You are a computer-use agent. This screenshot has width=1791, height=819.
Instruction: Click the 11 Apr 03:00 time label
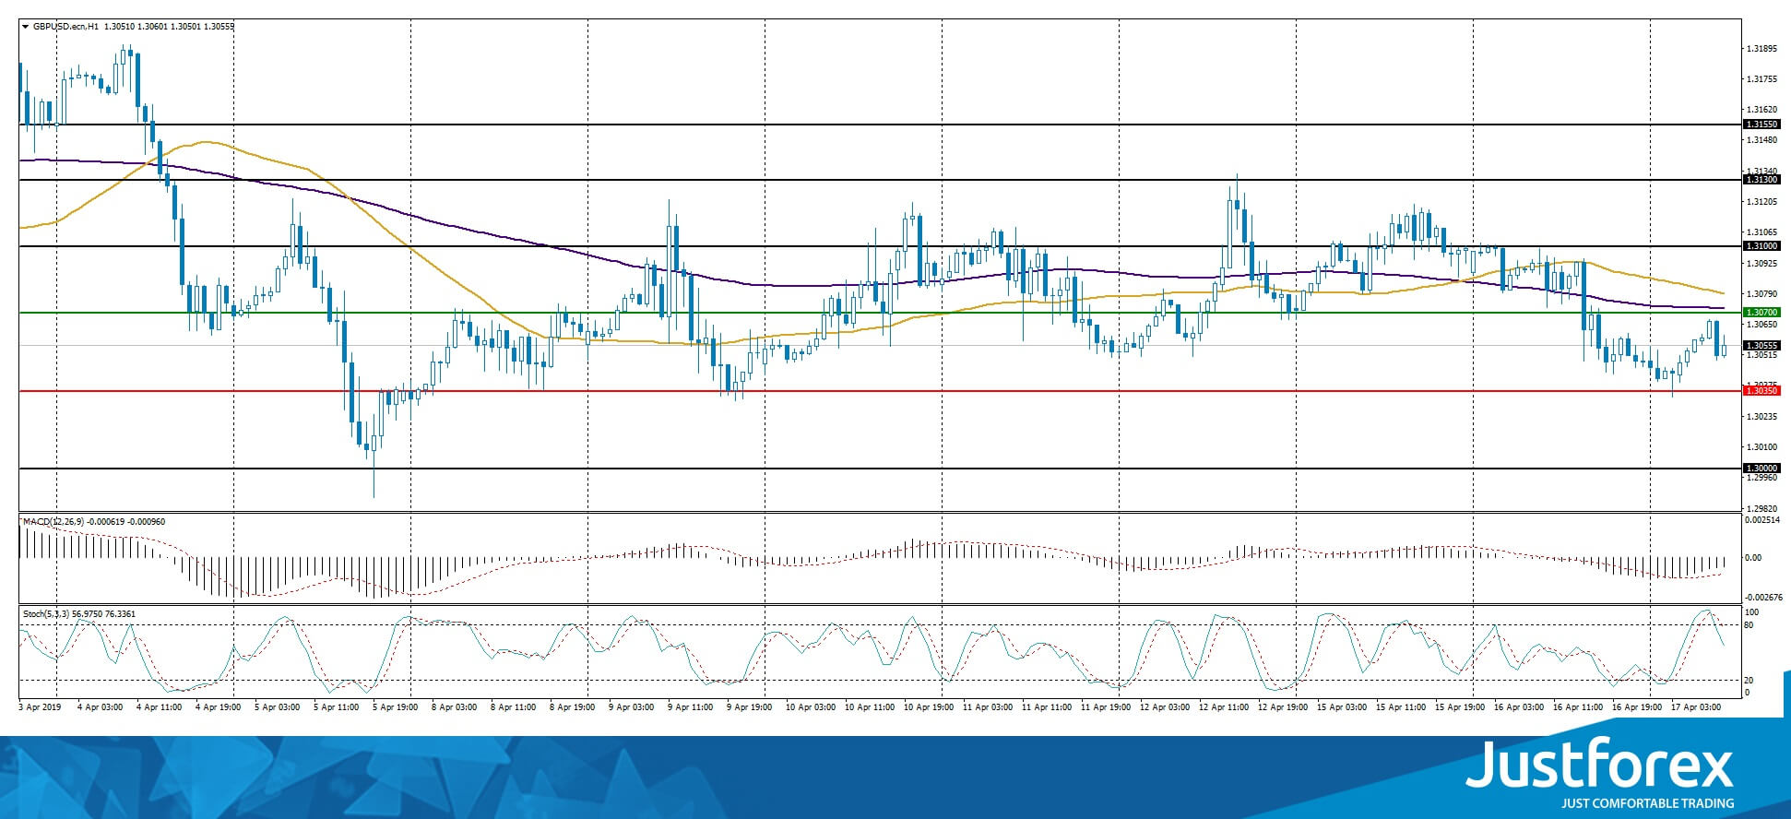click(987, 707)
